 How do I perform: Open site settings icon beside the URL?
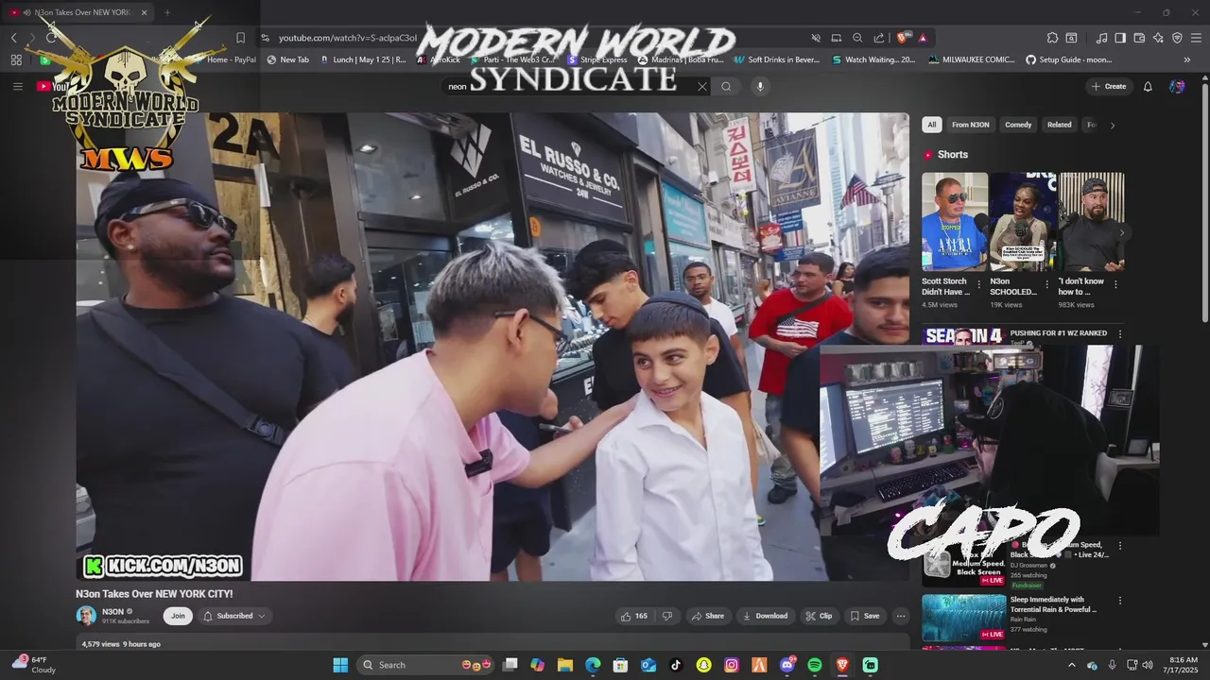pyautogui.click(x=266, y=38)
